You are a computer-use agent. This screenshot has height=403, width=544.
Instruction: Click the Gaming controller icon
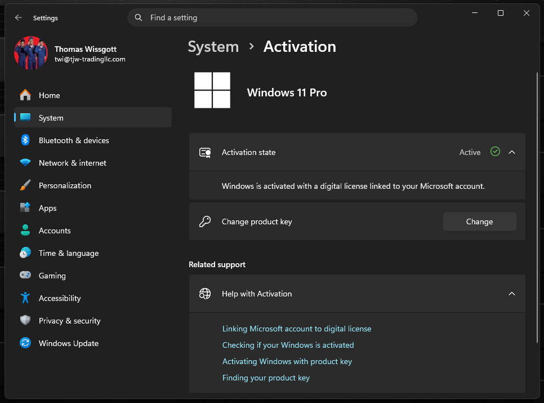point(25,275)
